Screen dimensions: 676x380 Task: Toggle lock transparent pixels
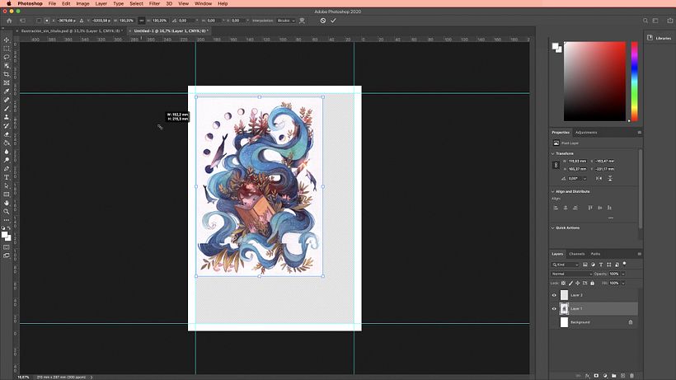[564, 283]
